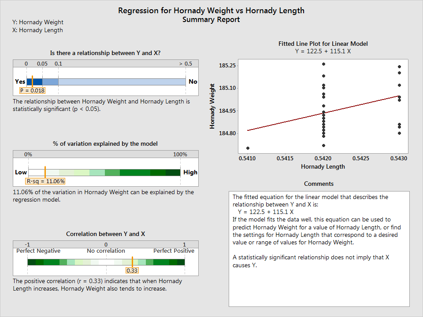
Task: Click the orange marker on the p-value bar
Action: [32, 81]
